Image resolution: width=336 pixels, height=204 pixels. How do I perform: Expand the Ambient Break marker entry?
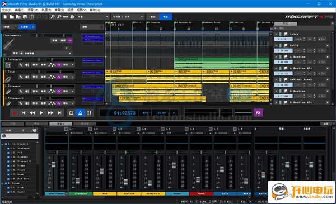(276, 79)
